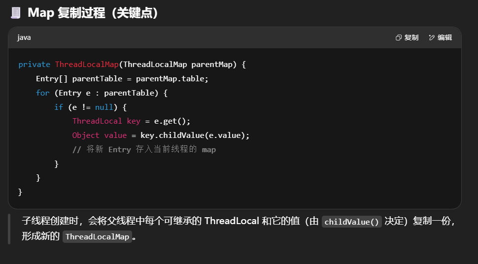Screen dimensions: 478x264
Task: Click the red ThreadLocalMap constructor name
Action: click(87, 65)
